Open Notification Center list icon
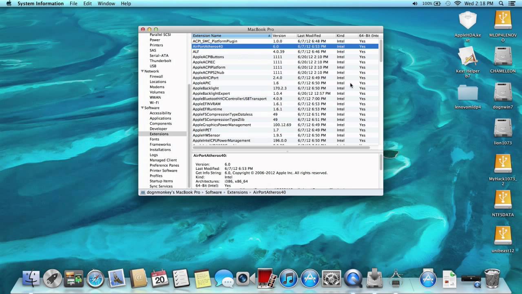The width and height of the screenshot is (522, 294). pyautogui.click(x=512, y=4)
